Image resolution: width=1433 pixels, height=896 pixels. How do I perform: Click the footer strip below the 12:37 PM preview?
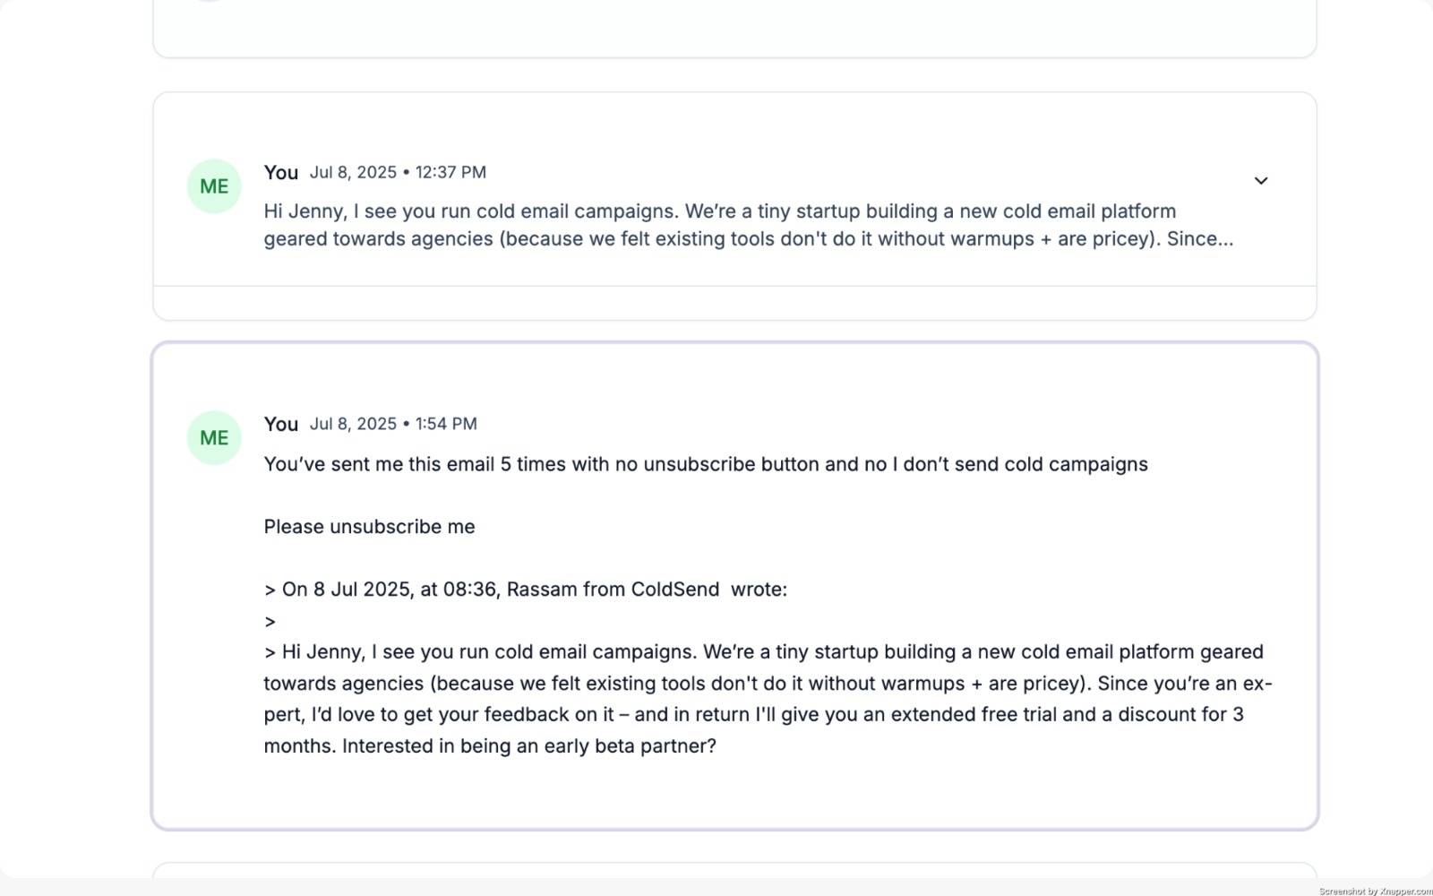tap(734, 303)
